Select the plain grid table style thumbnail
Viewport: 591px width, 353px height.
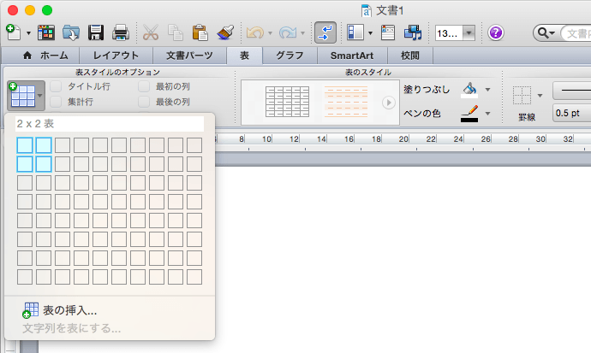[287, 102]
